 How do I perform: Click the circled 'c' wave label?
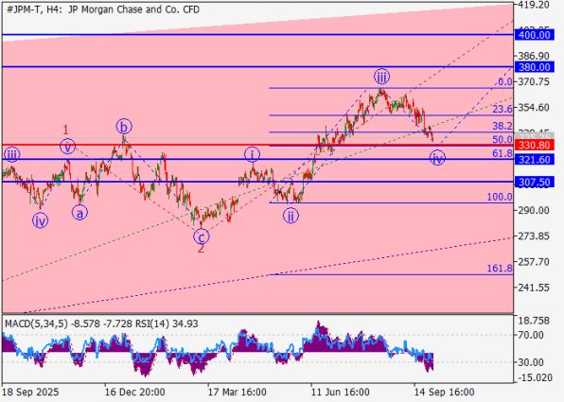point(201,237)
